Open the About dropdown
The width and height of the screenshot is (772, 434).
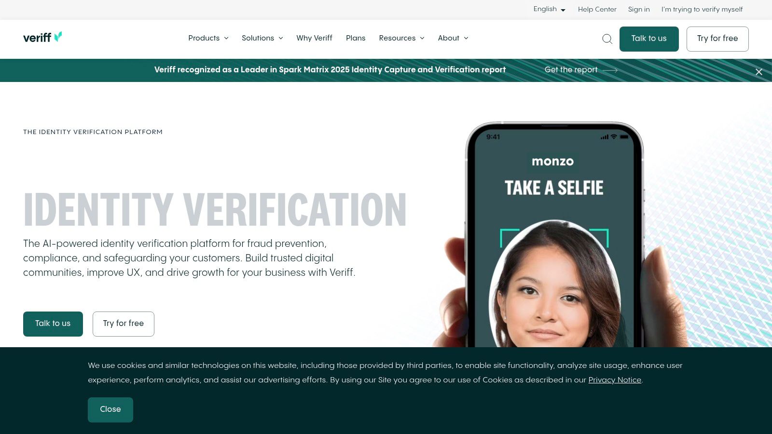[x=453, y=38]
